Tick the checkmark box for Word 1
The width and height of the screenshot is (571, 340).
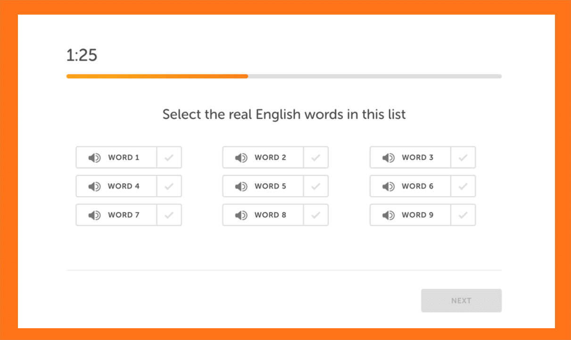169,158
